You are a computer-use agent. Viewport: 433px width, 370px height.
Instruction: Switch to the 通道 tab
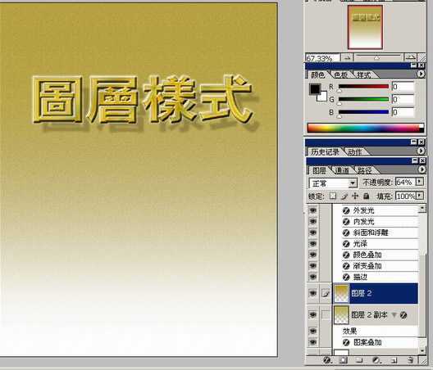342,170
